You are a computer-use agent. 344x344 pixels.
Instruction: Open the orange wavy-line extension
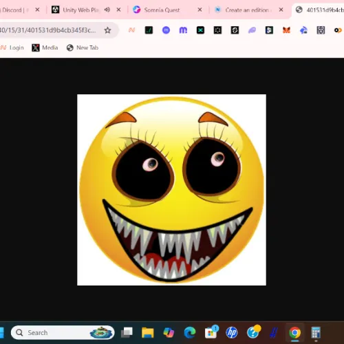tap(132, 30)
